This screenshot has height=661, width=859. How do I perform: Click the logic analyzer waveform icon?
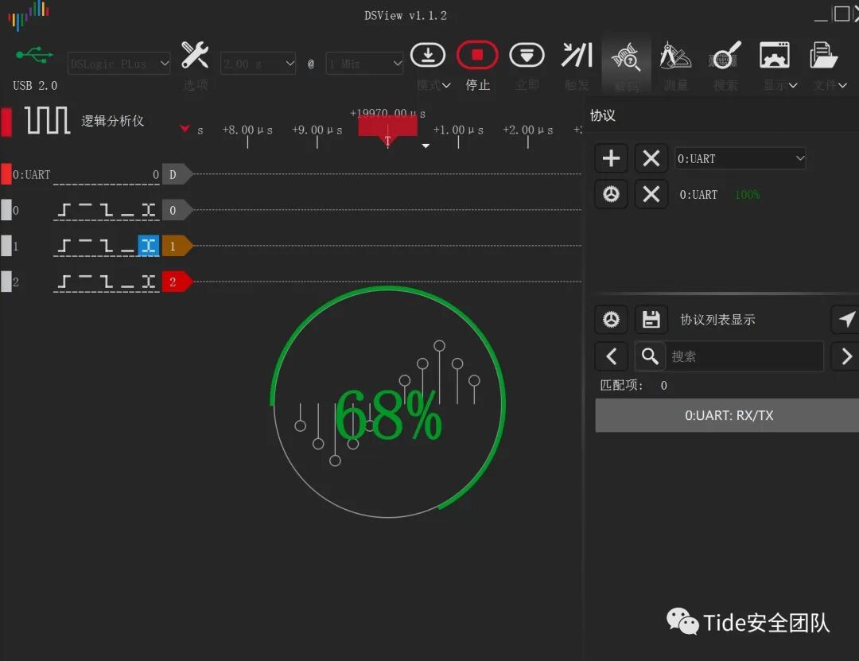(x=47, y=120)
